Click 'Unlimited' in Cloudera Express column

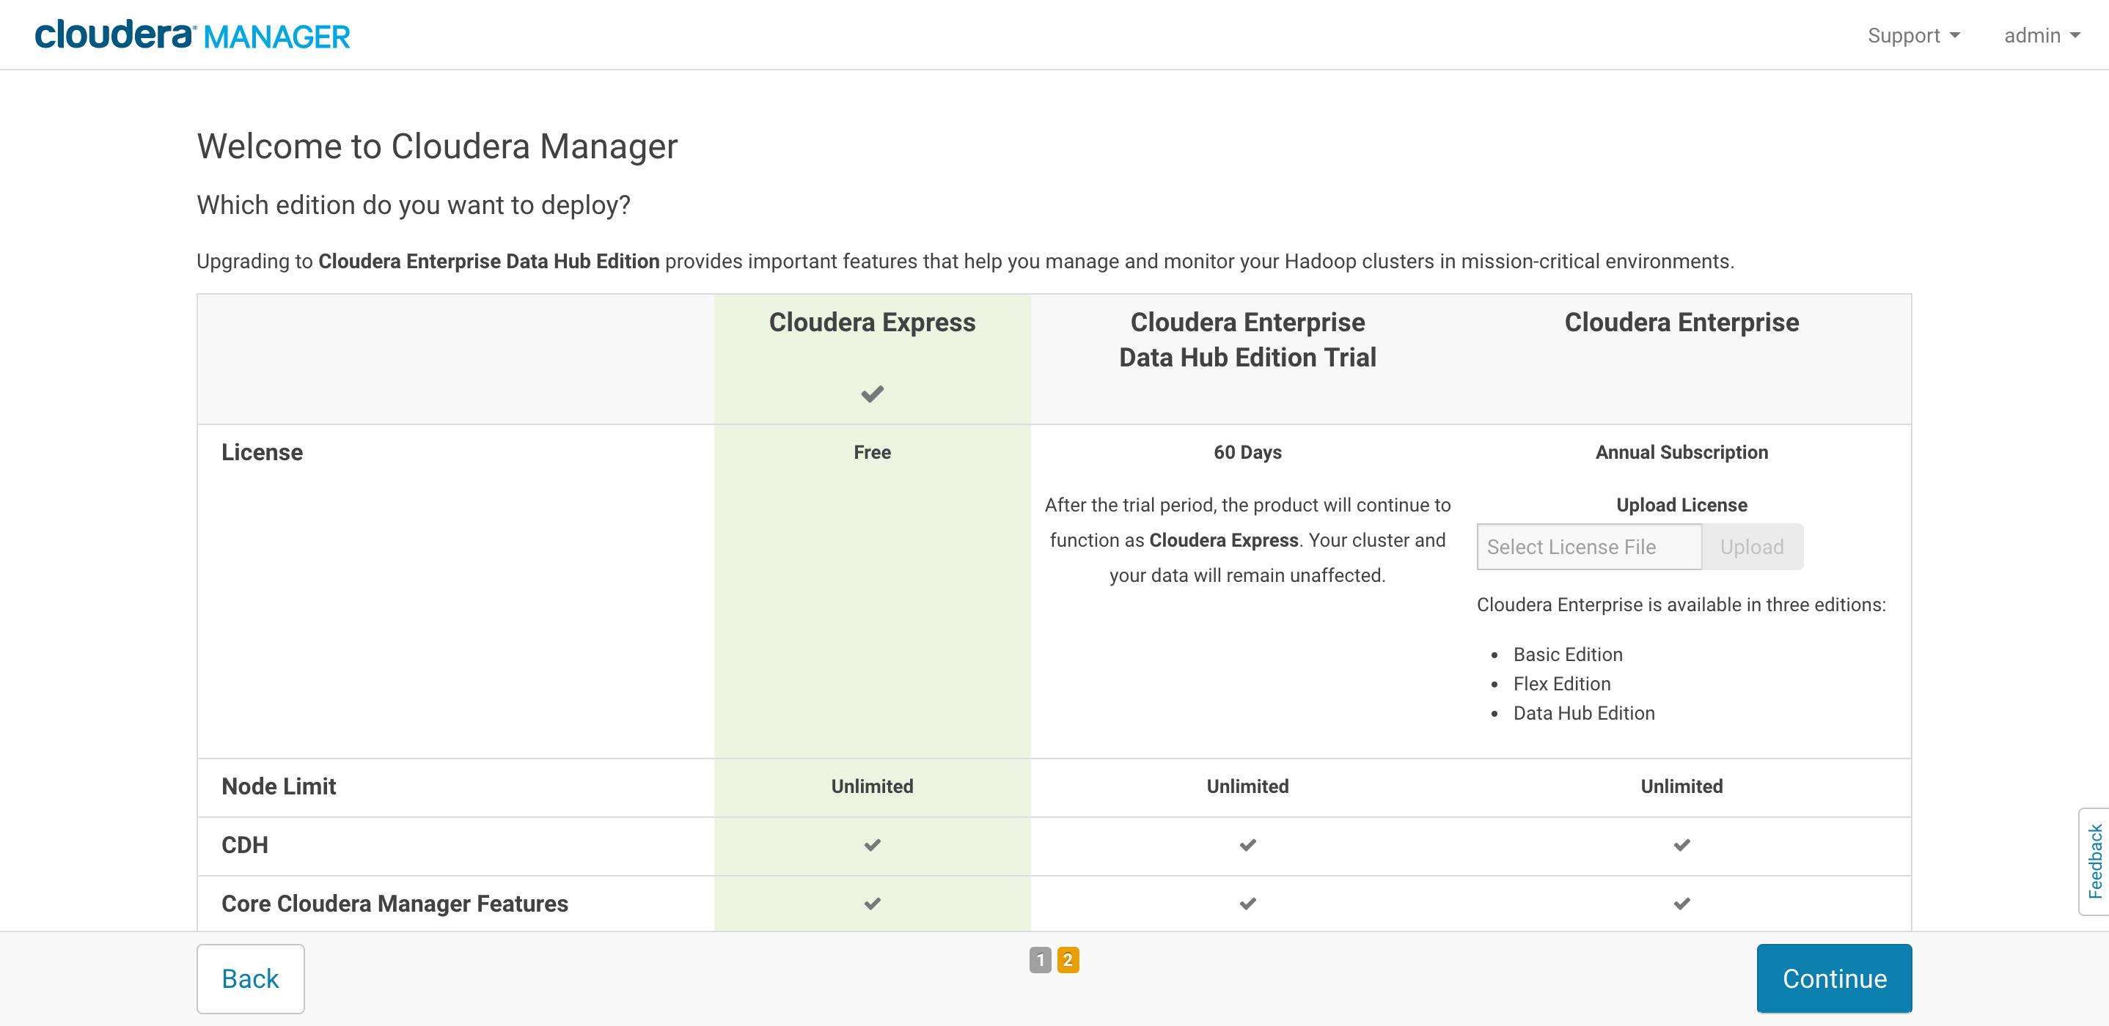pos(872,786)
